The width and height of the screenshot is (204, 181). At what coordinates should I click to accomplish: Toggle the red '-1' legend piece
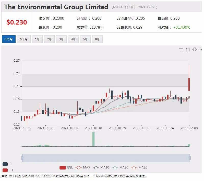(x=5, y=170)
